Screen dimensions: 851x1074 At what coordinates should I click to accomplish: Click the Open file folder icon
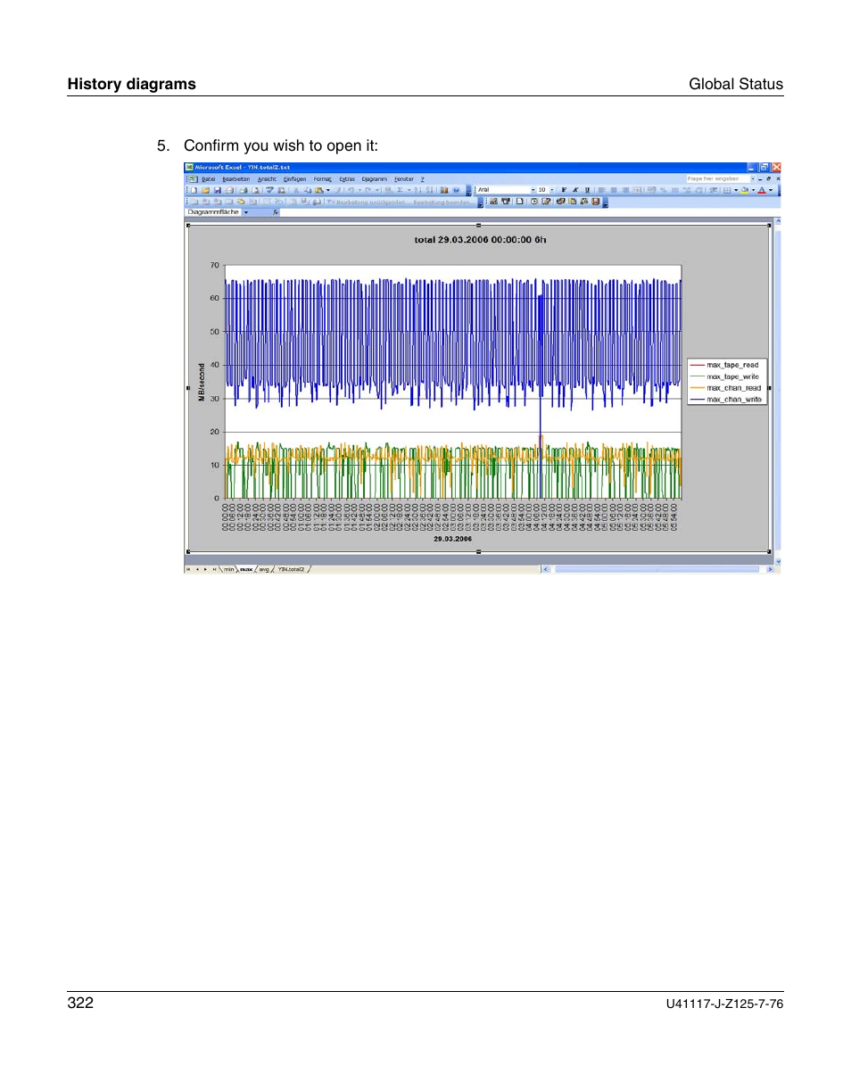(205, 190)
